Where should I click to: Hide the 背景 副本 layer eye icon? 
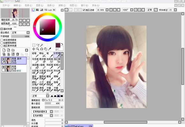[3, 59]
